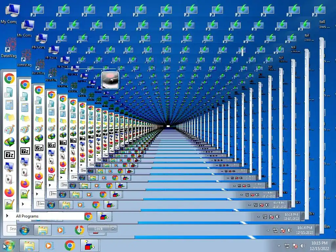Image resolution: width=336 pixels, height=252 pixels.
Task: Expand the arrow beside All Programs
Action: (7, 216)
